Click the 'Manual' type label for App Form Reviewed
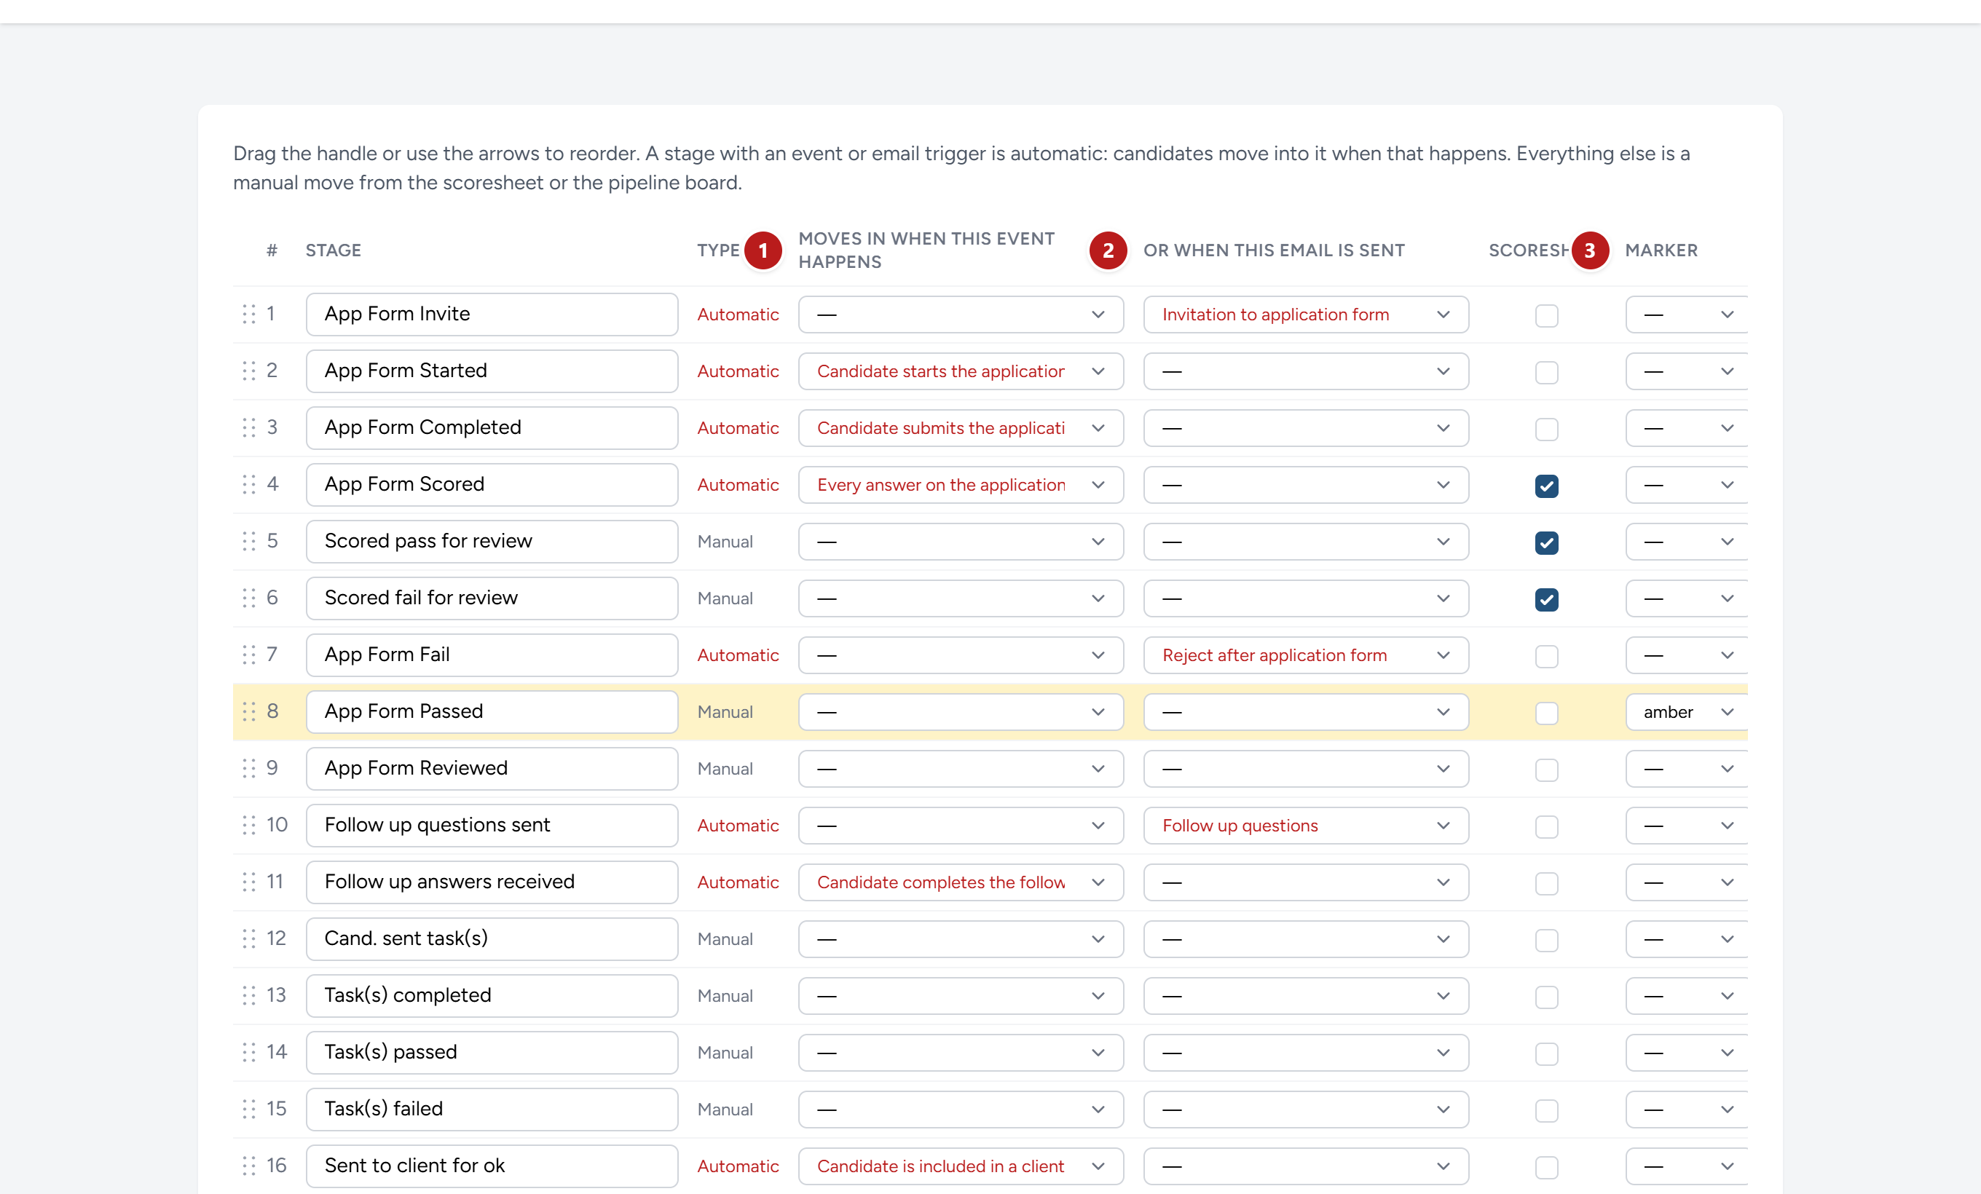Viewport: 1981px width, 1194px height. coord(725,768)
